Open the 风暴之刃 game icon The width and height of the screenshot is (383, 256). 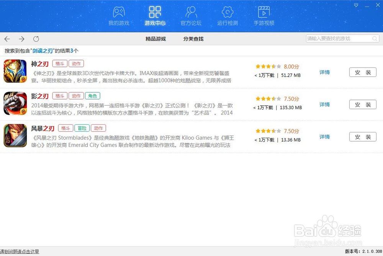coord(15,135)
